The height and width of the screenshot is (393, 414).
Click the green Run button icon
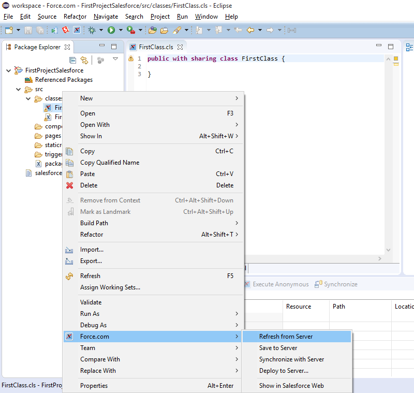pos(111,30)
